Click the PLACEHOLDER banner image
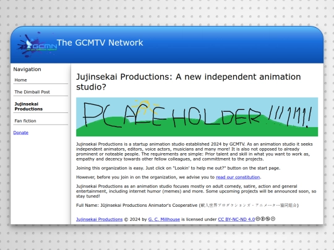The width and height of the screenshot is (334, 250). pos(197,117)
